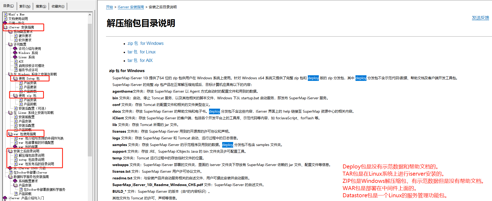Select 产品安装 under the Linux install section
Screen dimensions: 492x201
click(25, 121)
